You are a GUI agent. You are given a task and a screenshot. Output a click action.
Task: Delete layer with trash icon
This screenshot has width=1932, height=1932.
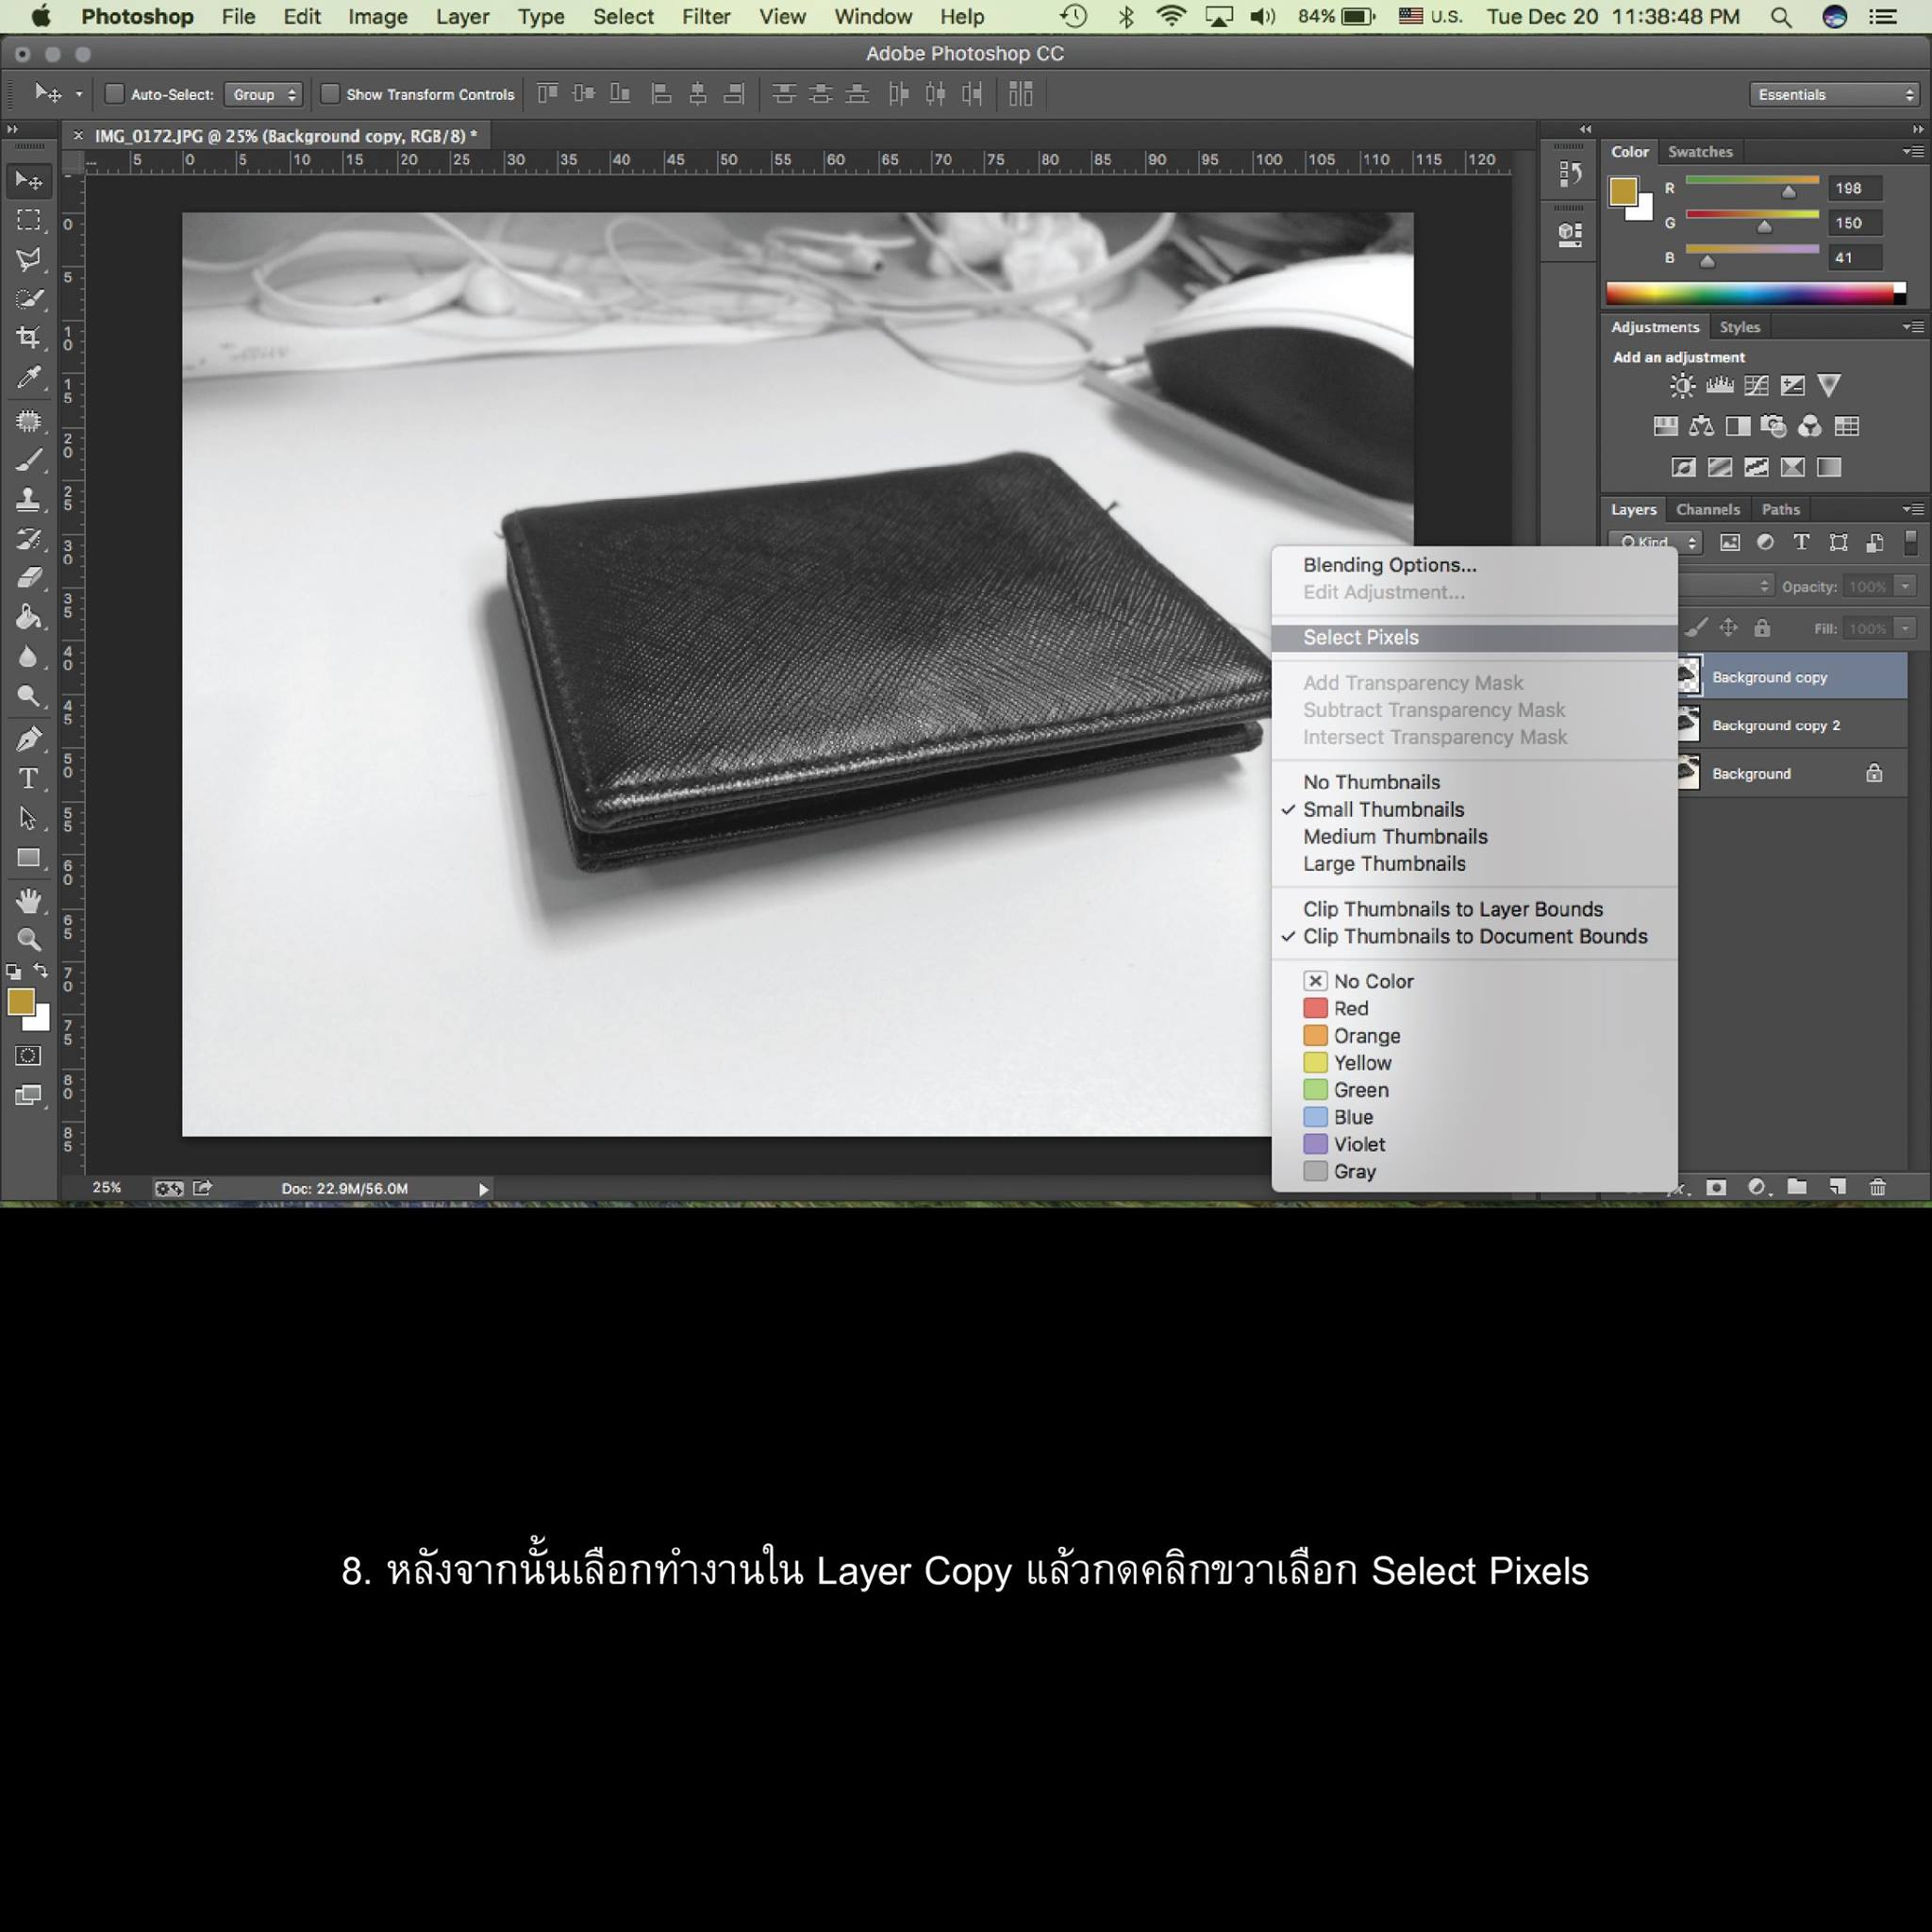click(x=1878, y=1187)
